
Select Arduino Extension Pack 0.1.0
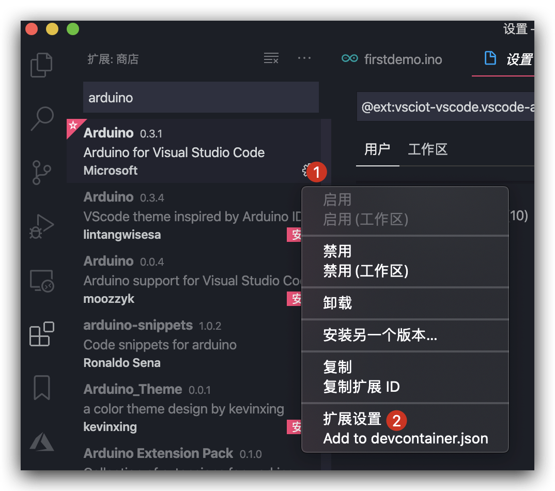(194, 455)
